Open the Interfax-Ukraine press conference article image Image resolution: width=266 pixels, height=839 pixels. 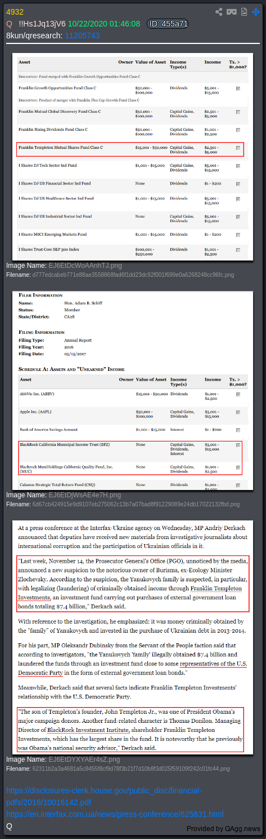click(x=133, y=638)
